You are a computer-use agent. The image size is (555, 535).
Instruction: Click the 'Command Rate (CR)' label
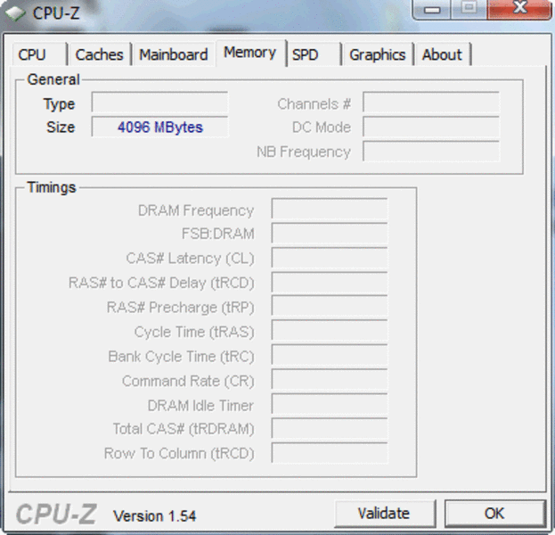(188, 382)
